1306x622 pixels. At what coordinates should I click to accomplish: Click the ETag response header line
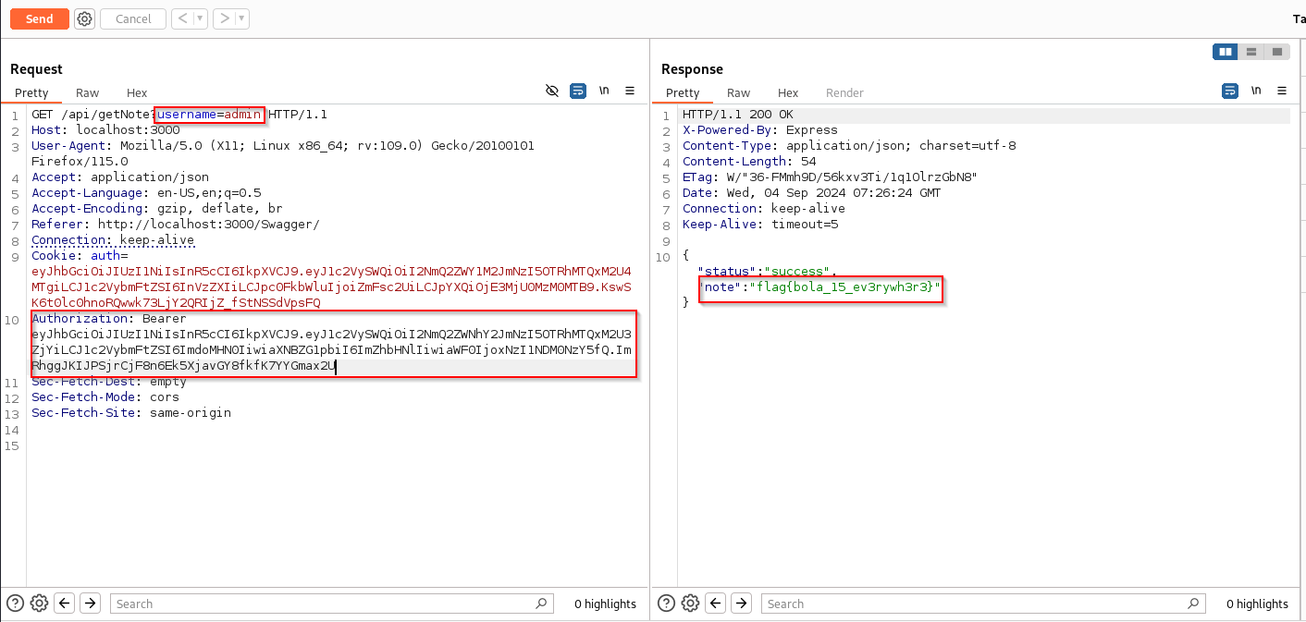point(830,177)
